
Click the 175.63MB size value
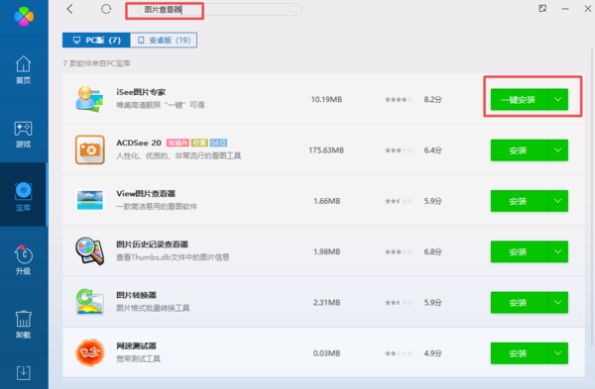[x=326, y=150]
